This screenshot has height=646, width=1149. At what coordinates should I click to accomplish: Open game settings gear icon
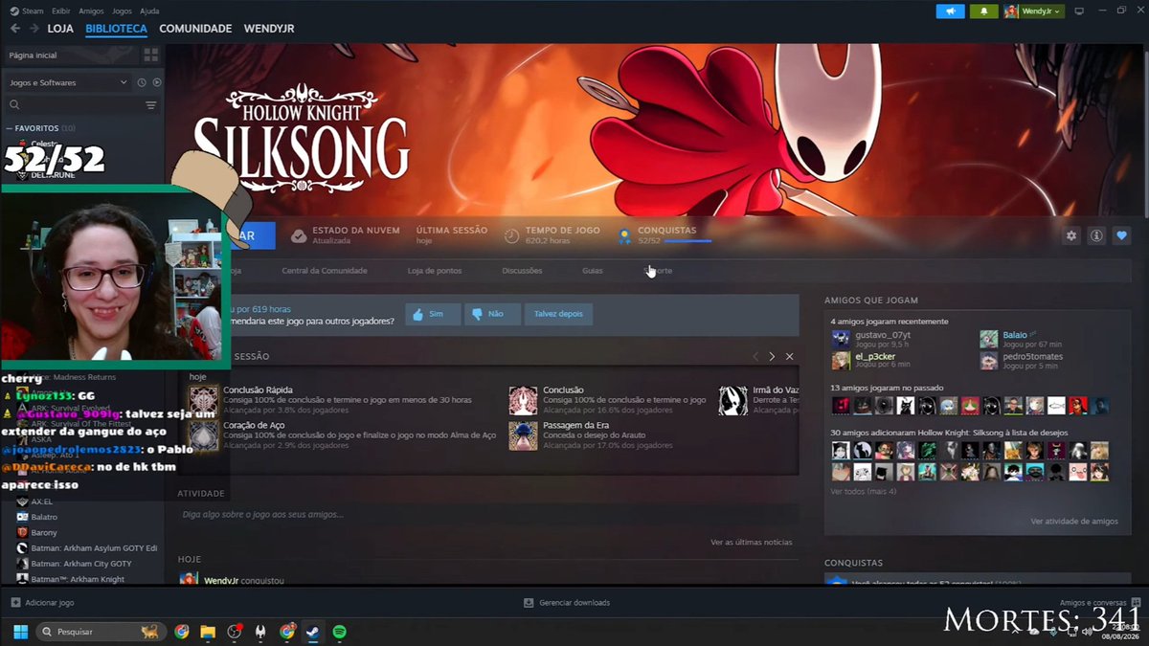point(1071,235)
